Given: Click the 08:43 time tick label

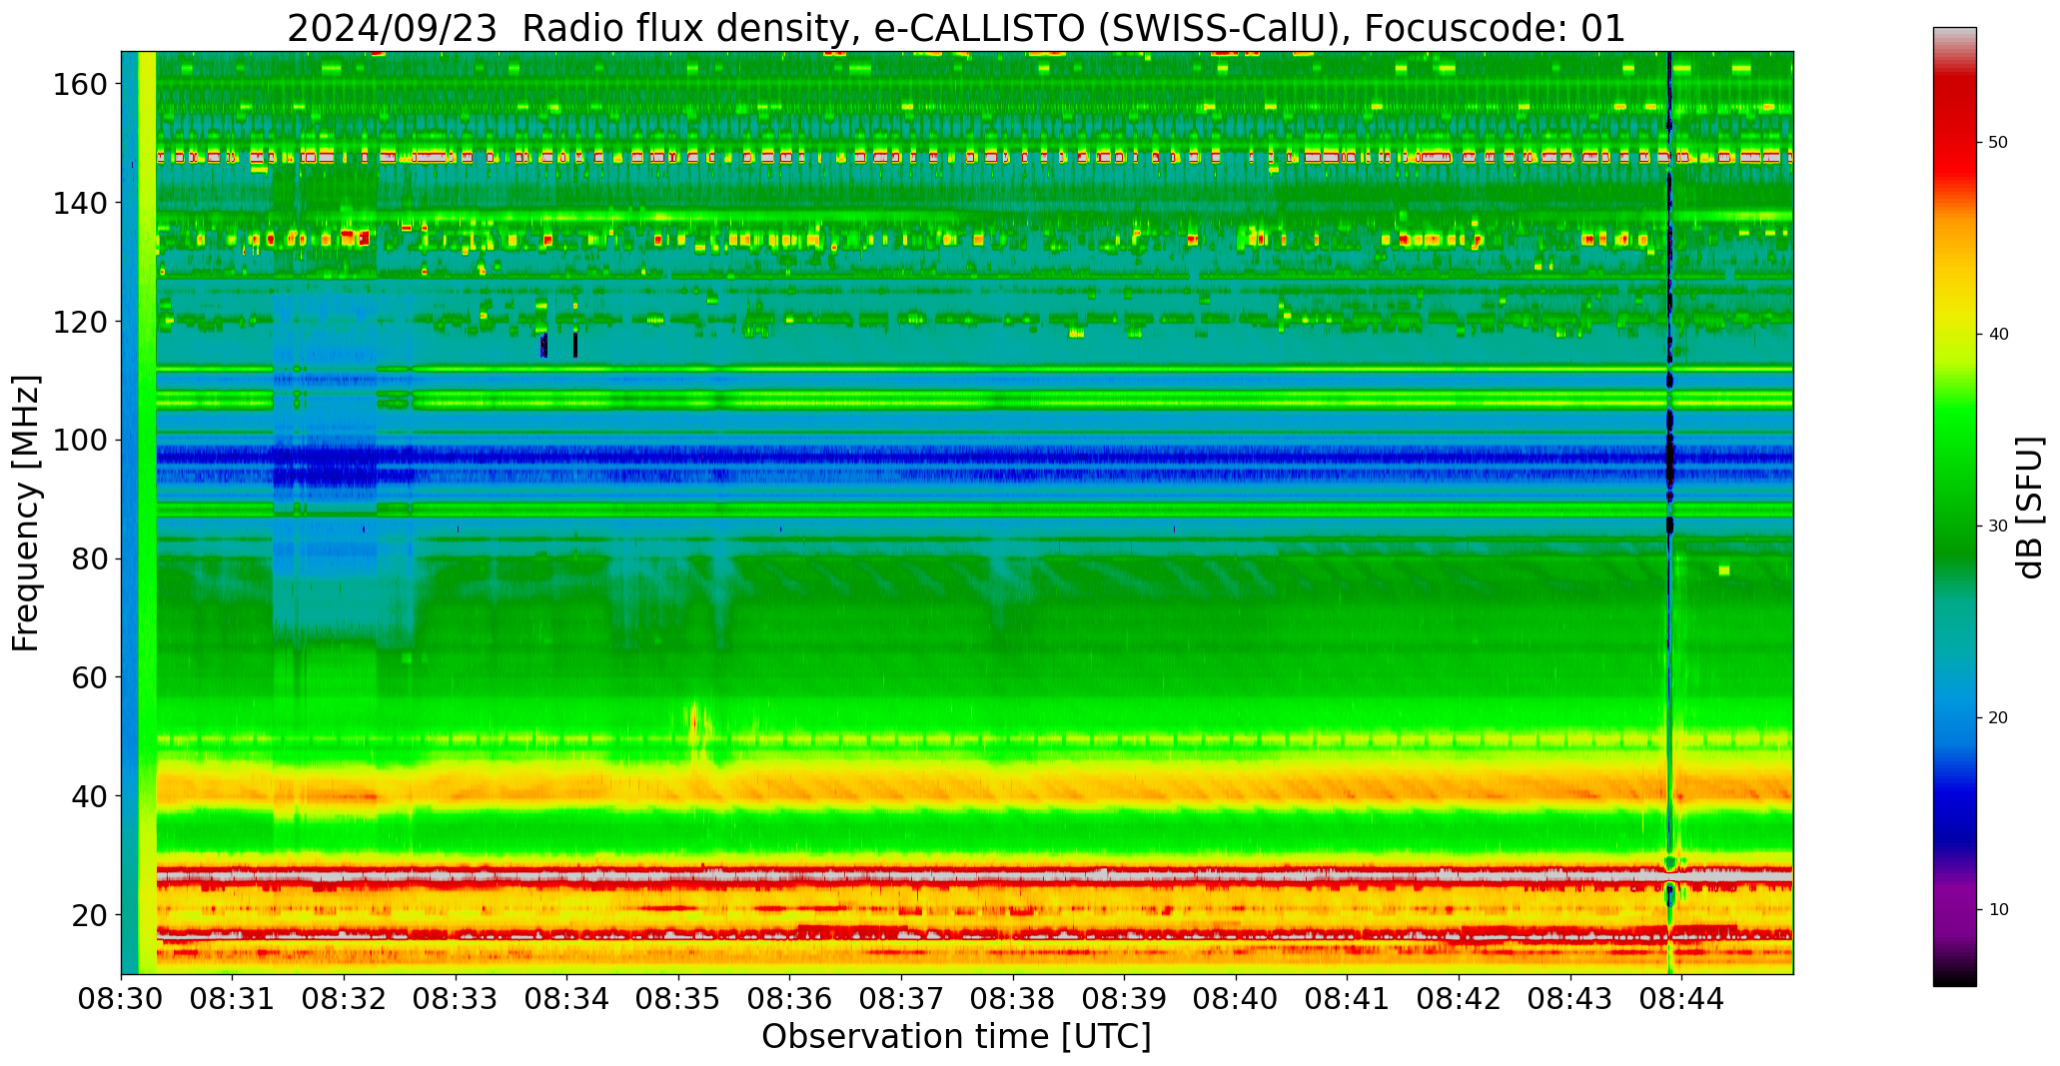Looking at the screenshot, I should point(1569,999).
